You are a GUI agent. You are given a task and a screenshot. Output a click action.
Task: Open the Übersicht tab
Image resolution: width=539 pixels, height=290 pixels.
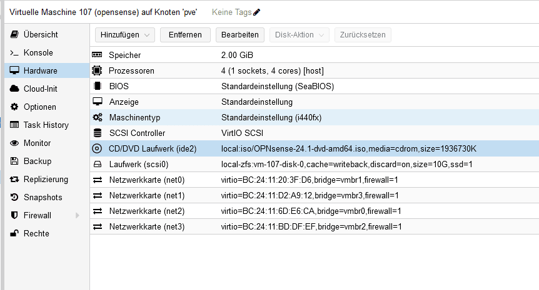coord(41,35)
